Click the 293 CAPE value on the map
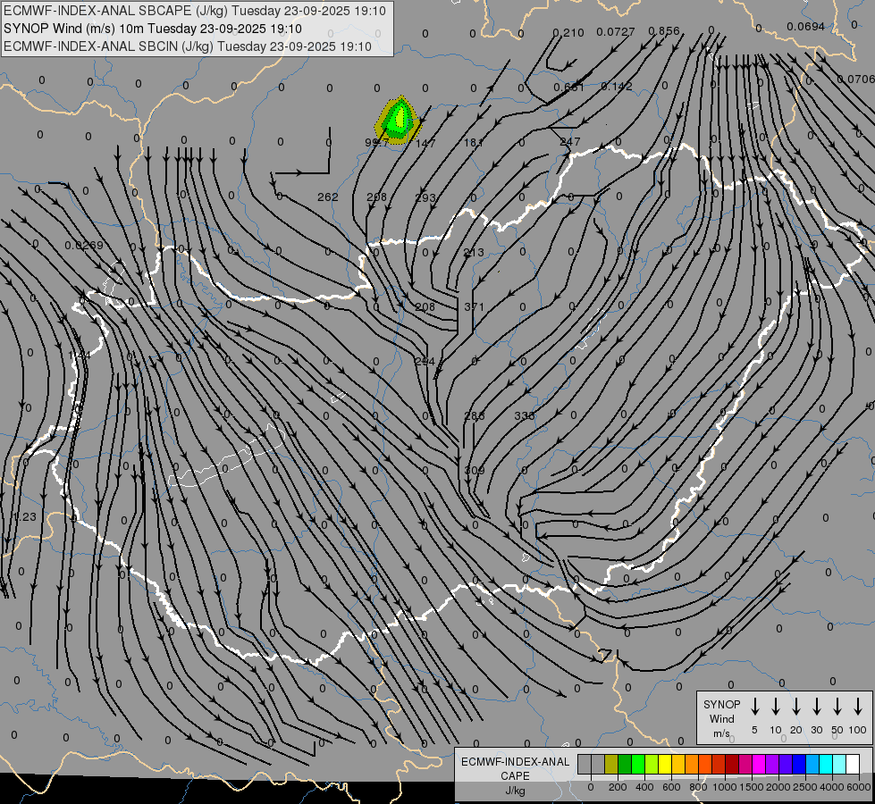This screenshot has height=804, width=875. [x=425, y=197]
